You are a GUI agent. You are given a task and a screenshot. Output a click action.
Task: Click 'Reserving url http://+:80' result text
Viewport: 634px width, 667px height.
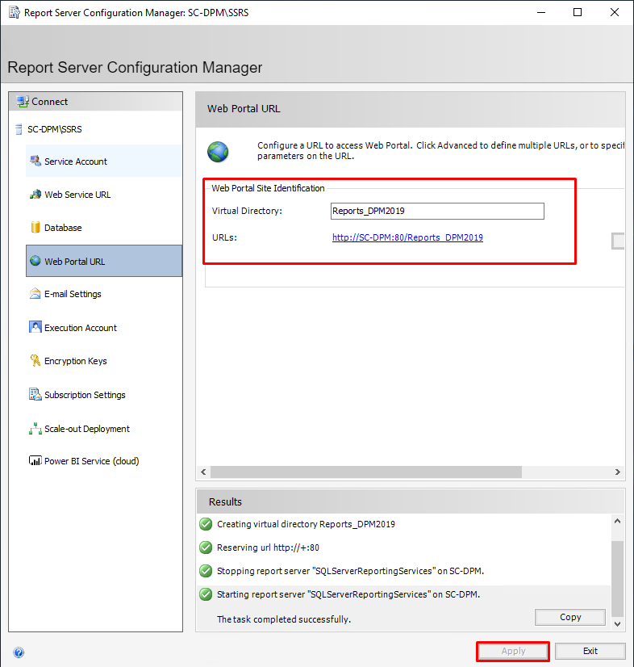click(268, 547)
